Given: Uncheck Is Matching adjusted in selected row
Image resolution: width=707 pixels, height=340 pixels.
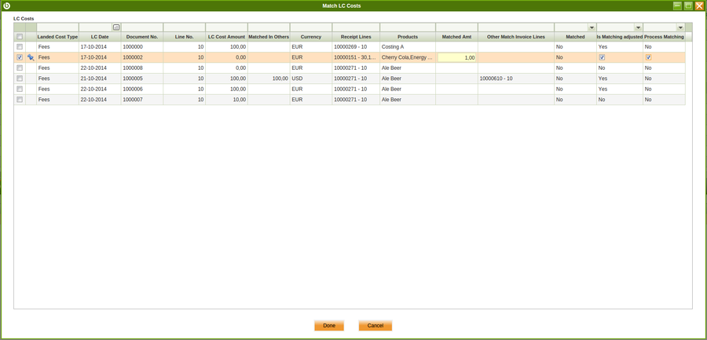Looking at the screenshot, I should tap(602, 57).
